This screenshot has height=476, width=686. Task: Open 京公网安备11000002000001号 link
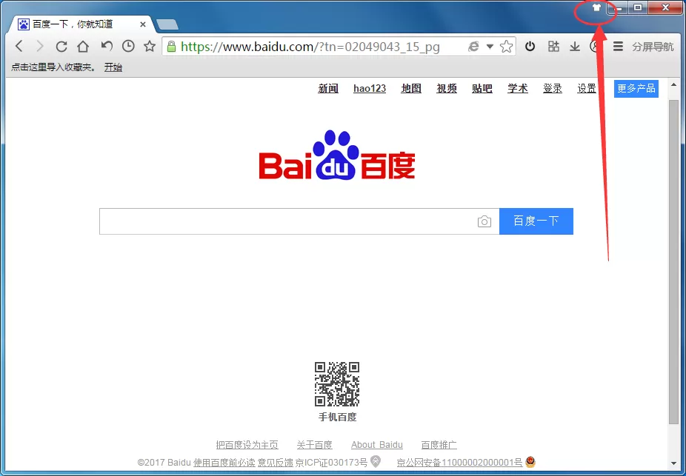point(459,463)
